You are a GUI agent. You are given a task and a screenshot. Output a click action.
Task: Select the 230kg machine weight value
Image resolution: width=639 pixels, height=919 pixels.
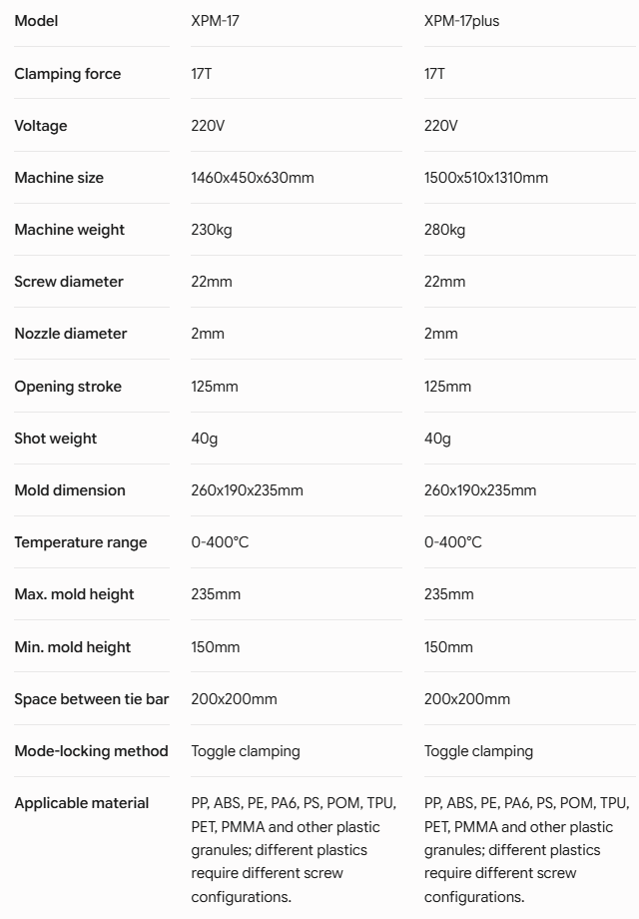click(212, 230)
